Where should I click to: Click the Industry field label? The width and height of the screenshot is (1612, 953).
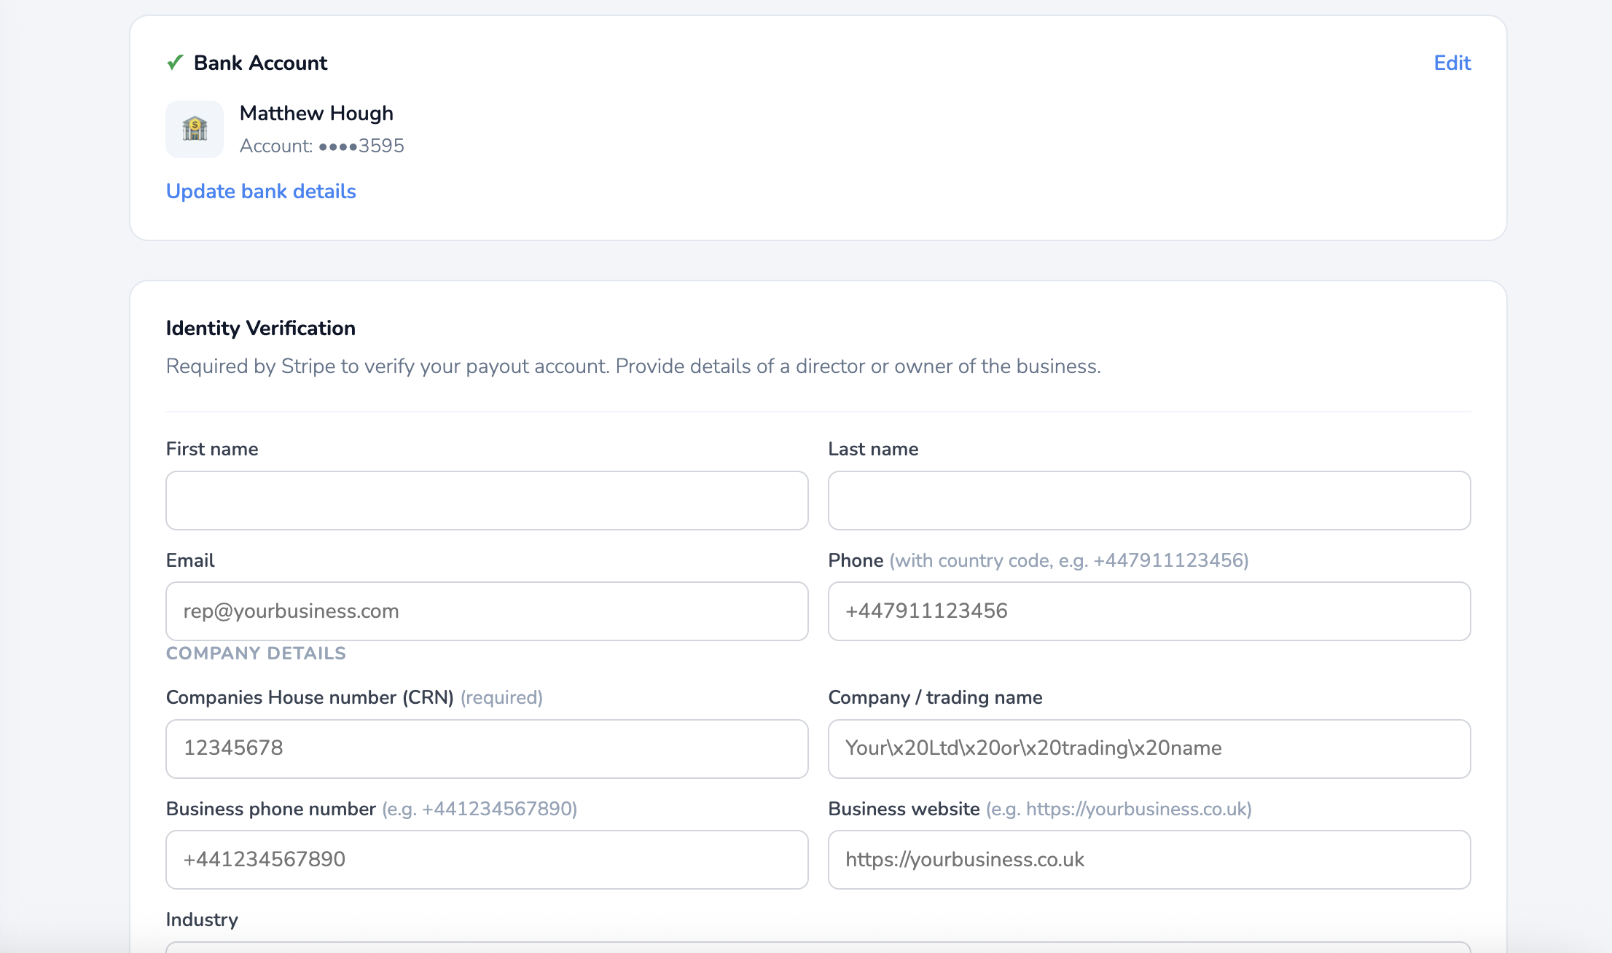[202, 919]
